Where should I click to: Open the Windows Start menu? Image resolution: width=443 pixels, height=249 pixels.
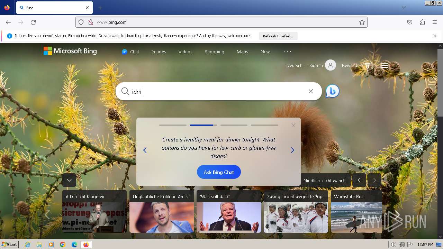(9, 244)
